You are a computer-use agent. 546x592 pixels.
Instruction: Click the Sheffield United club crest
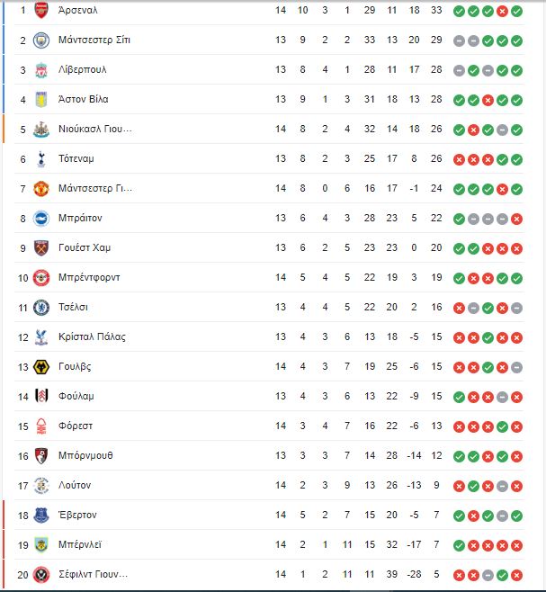(x=41, y=575)
